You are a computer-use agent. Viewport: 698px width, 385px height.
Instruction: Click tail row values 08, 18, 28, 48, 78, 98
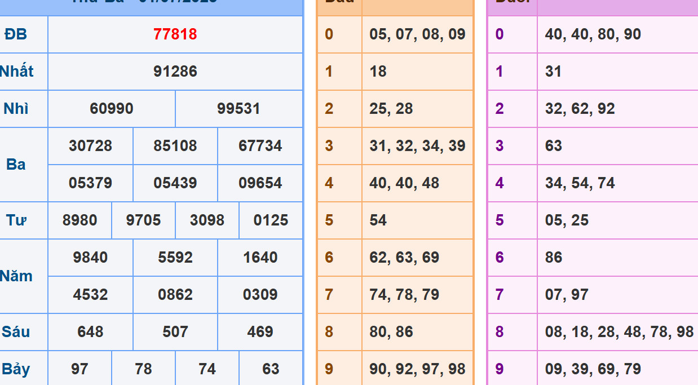pos(619,332)
